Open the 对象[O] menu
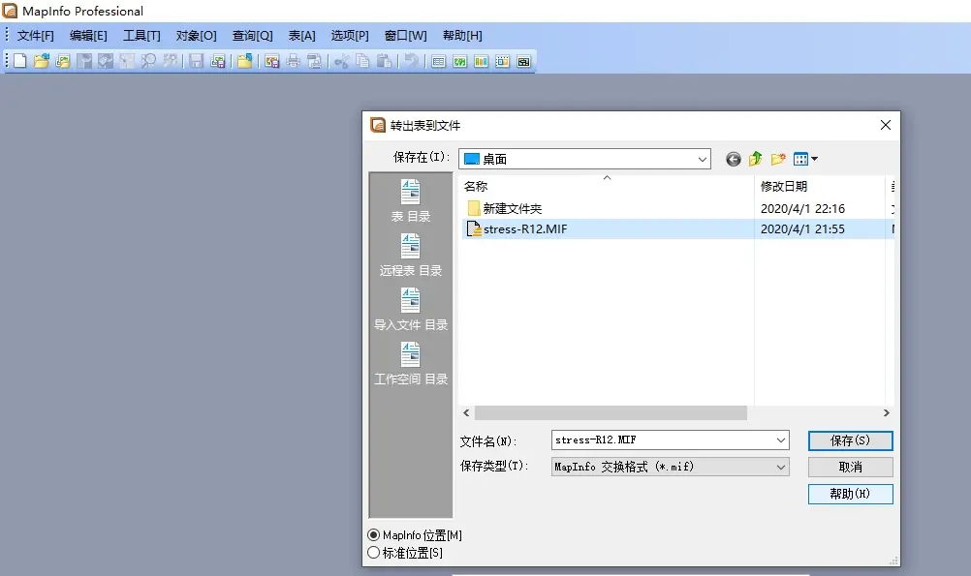The width and height of the screenshot is (971, 576). pyautogui.click(x=197, y=35)
